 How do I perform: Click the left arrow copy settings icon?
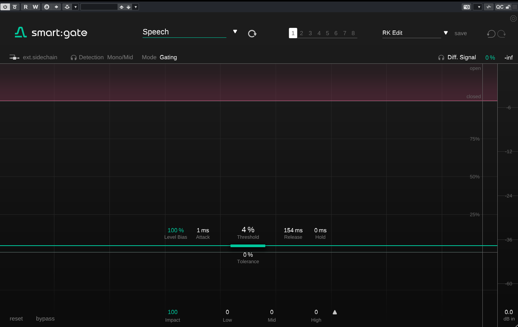(x=56, y=7)
